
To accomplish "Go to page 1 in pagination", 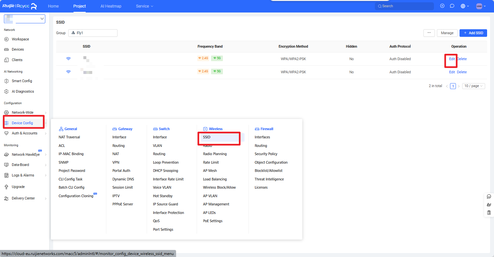I will (453, 86).
